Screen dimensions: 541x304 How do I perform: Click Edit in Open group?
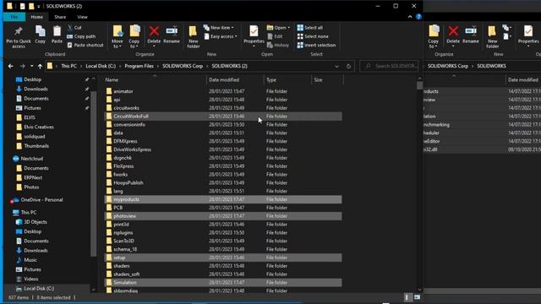coord(275,36)
